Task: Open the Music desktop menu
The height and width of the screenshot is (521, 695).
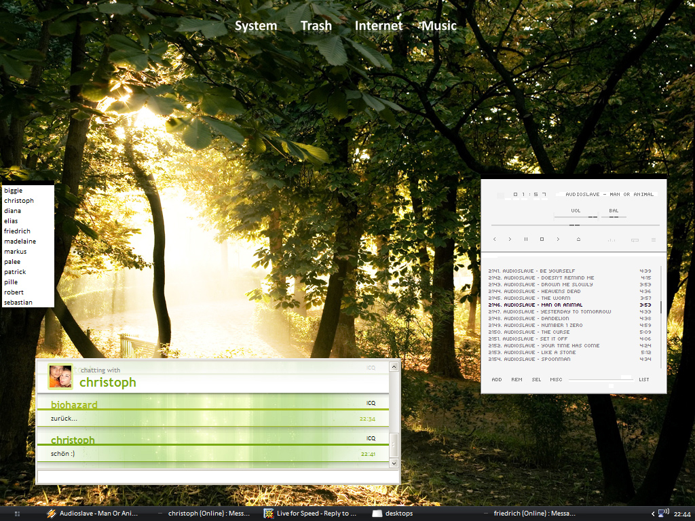Action: [439, 26]
